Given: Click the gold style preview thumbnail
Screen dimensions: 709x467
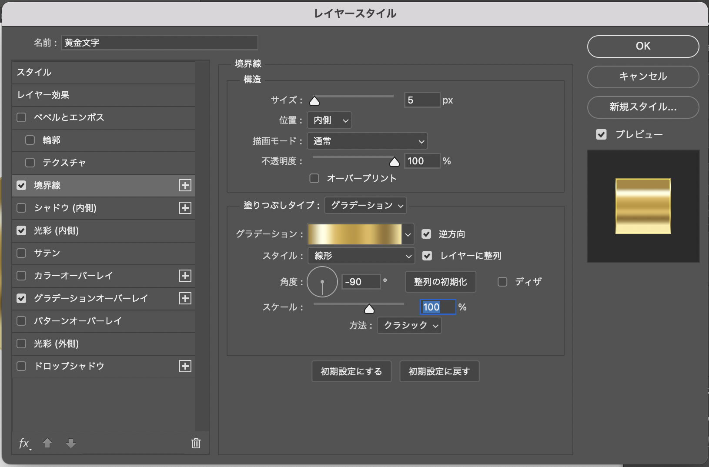Looking at the screenshot, I should (643, 206).
